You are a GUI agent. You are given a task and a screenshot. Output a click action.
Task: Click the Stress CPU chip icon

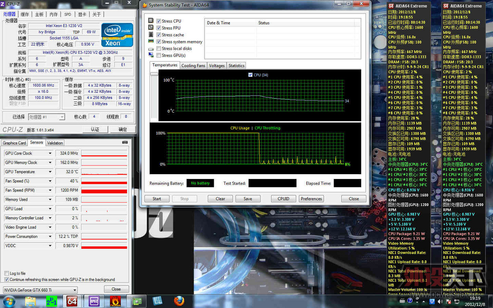pos(151,21)
